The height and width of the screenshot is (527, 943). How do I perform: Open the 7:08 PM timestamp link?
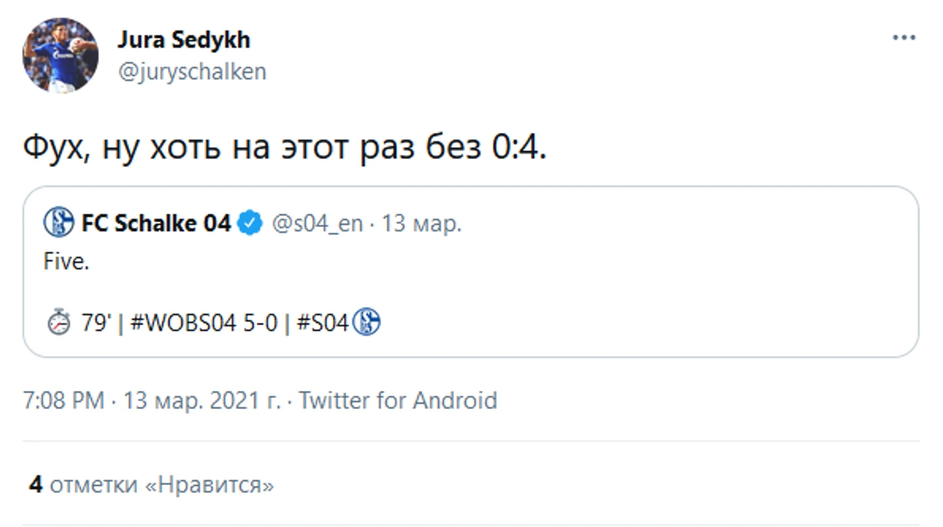63,401
